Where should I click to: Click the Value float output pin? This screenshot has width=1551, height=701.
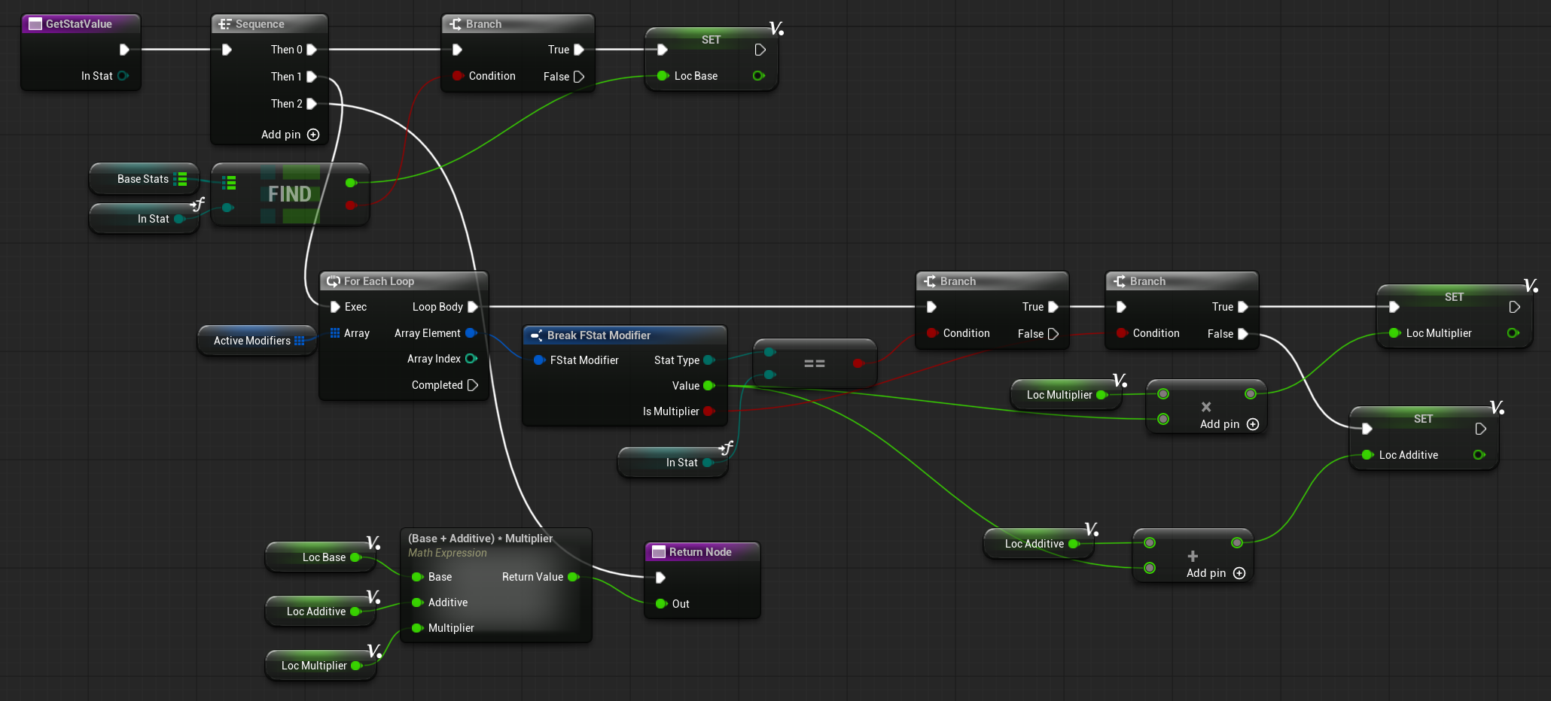pyautogui.click(x=708, y=386)
